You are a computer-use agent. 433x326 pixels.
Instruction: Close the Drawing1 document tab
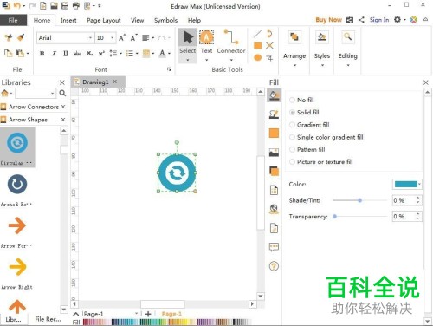(x=115, y=81)
